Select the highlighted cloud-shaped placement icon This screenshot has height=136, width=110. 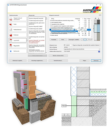pos(85,40)
